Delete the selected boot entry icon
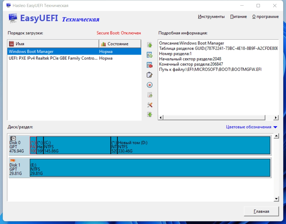The image size is (286, 224). 149,65
